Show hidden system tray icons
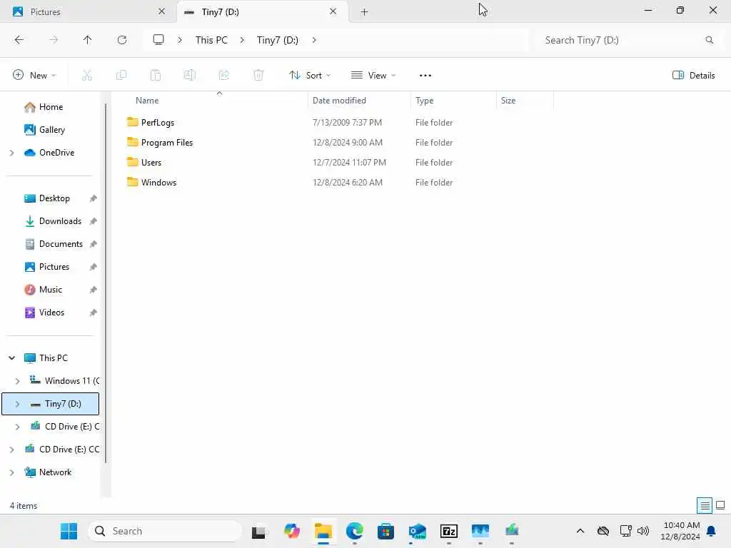 pos(580,531)
